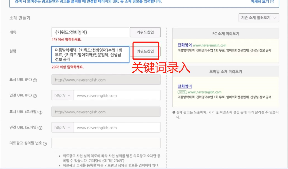Open the 기존 소재 불러오기 dropdown
288x169 pixels.
(x=259, y=18)
